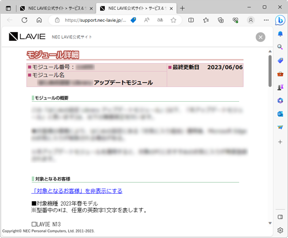The width and height of the screenshot is (288, 238).
Task: Open split screen view
Action: [191, 20]
